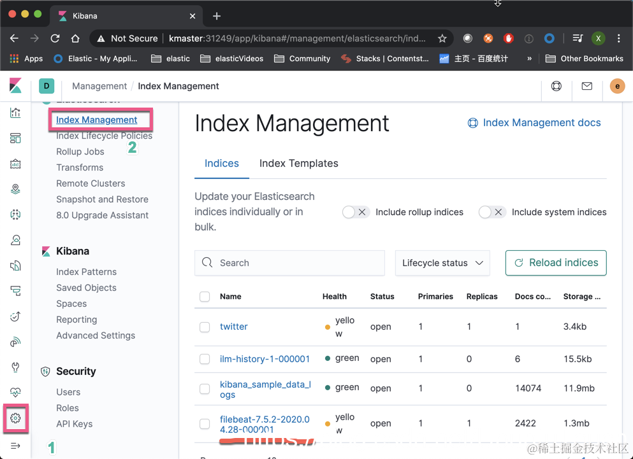Open the Dev Tools wrench icon
This screenshot has width=633, height=459.
pos(15,367)
